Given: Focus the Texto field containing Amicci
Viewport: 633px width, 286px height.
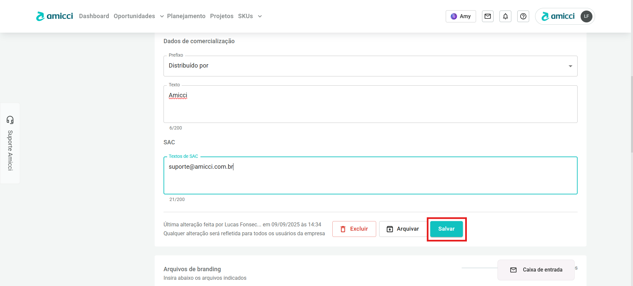Looking at the screenshot, I should click(x=370, y=104).
